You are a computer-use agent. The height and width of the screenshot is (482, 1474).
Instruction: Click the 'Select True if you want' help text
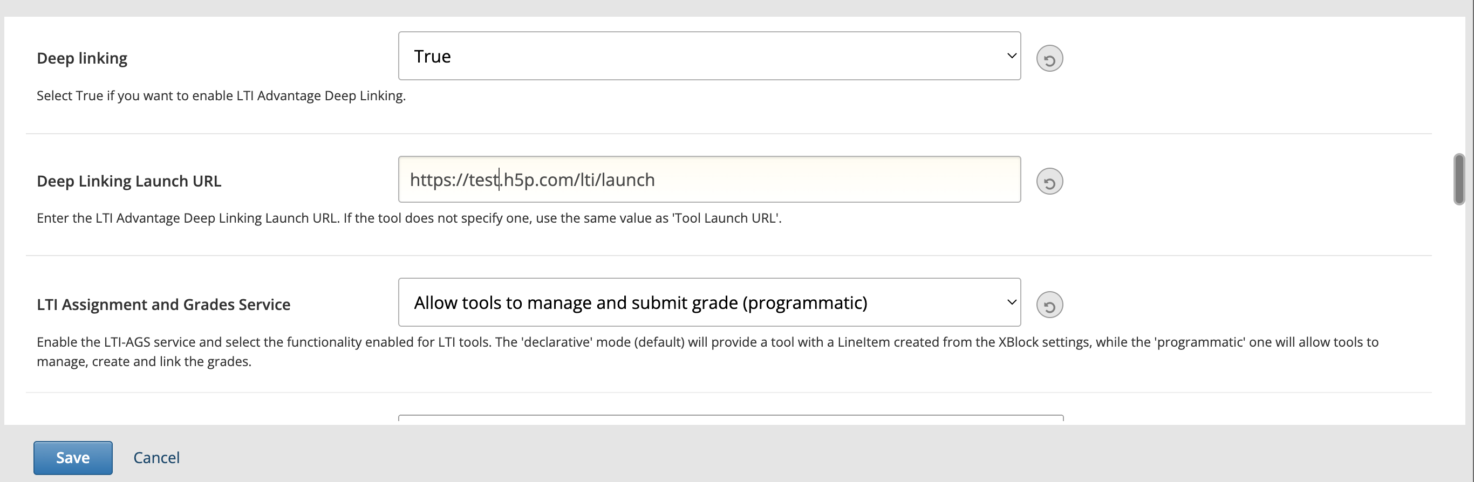pos(221,96)
